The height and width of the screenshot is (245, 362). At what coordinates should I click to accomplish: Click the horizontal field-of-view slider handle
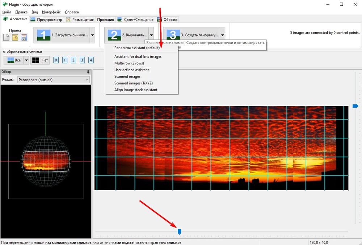coord(179,231)
